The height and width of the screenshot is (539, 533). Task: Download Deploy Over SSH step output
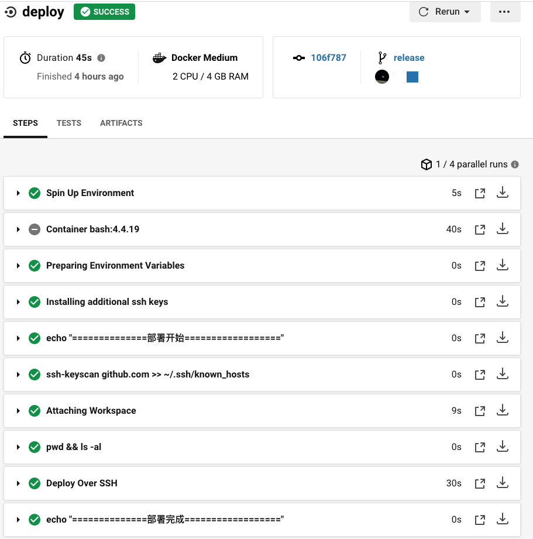tap(503, 483)
